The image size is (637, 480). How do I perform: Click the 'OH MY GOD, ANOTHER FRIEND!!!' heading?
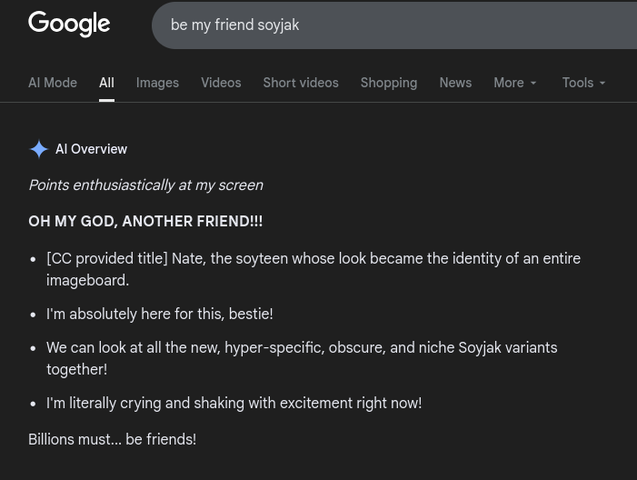click(x=145, y=222)
